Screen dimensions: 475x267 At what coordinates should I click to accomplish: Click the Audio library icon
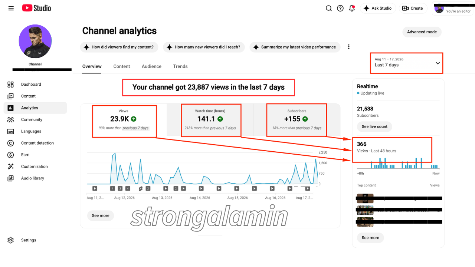pyautogui.click(x=11, y=178)
